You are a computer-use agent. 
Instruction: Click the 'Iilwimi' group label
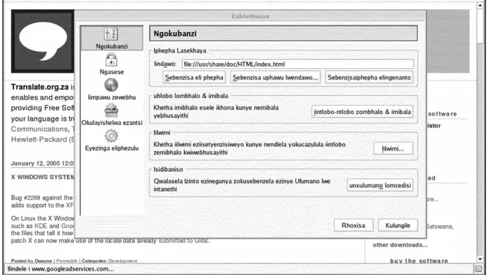(162, 133)
